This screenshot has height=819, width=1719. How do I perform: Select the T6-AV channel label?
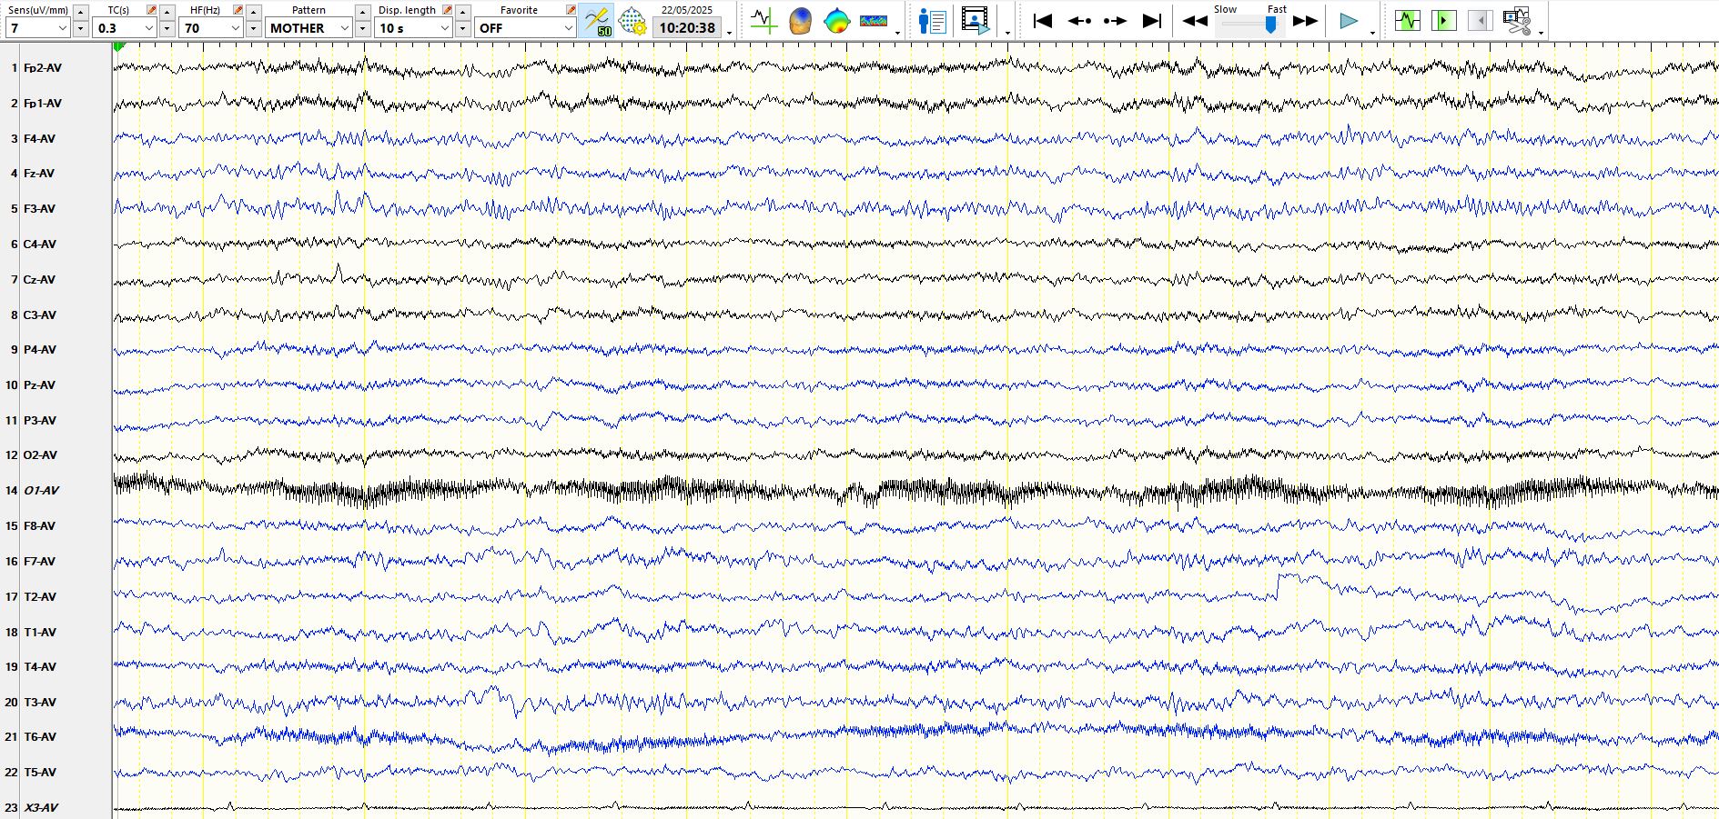click(40, 737)
